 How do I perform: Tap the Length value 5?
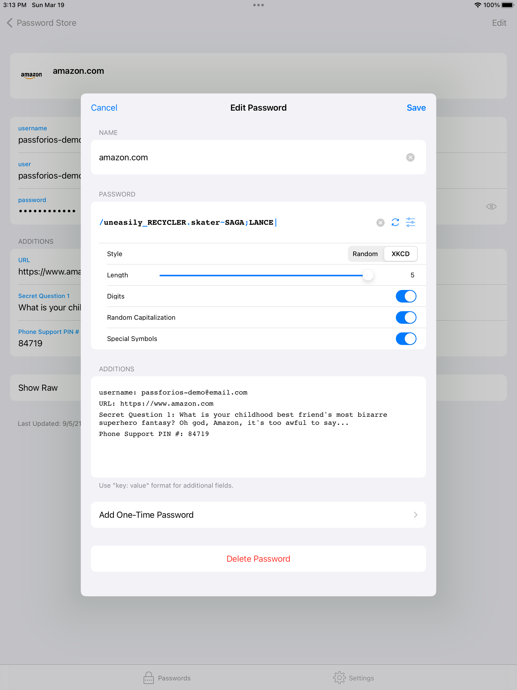[412, 275]
